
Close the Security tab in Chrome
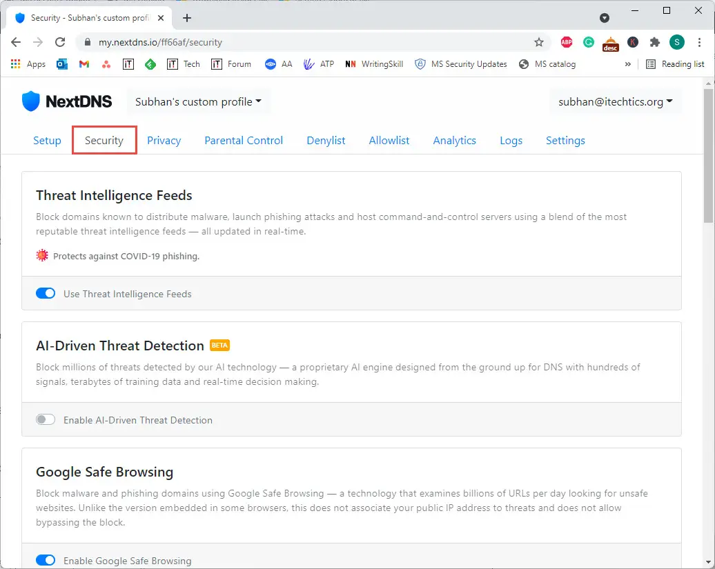(161, 18)
